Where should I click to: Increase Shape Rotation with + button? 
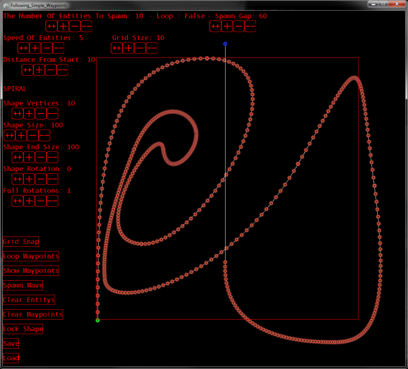pyautogui.click(x=29, y=179)
